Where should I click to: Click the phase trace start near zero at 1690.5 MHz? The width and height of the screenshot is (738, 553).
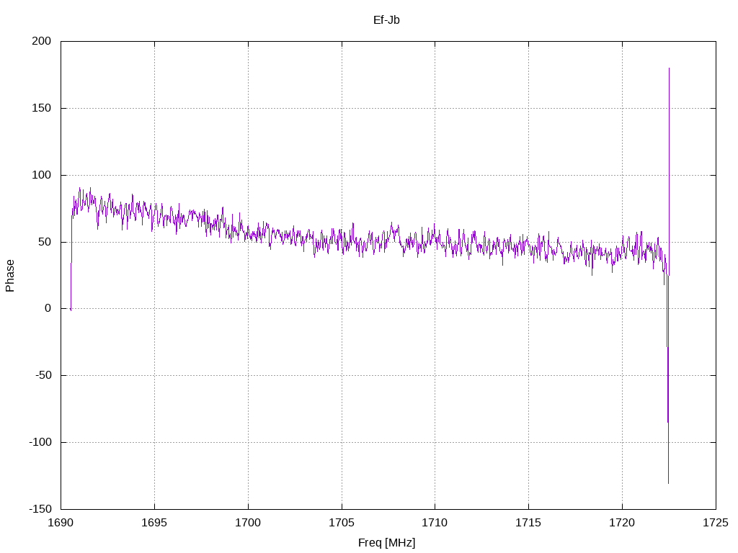pyautogui.click(x=71, y=310)
